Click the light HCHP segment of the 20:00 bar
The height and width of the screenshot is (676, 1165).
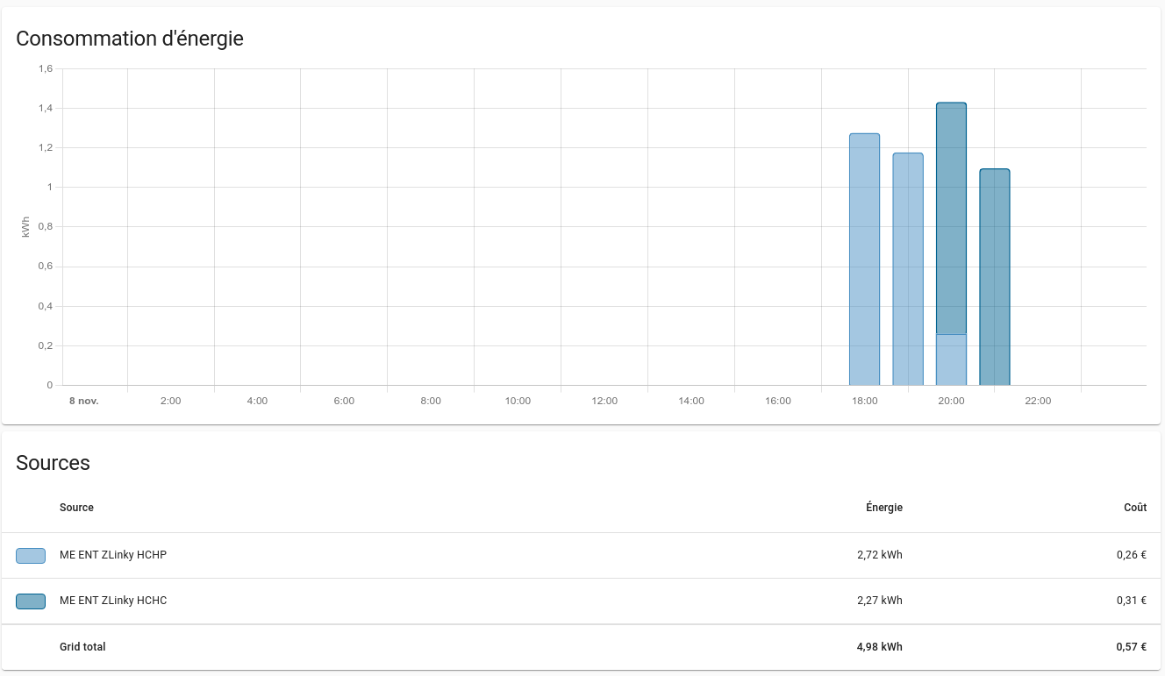951,359
